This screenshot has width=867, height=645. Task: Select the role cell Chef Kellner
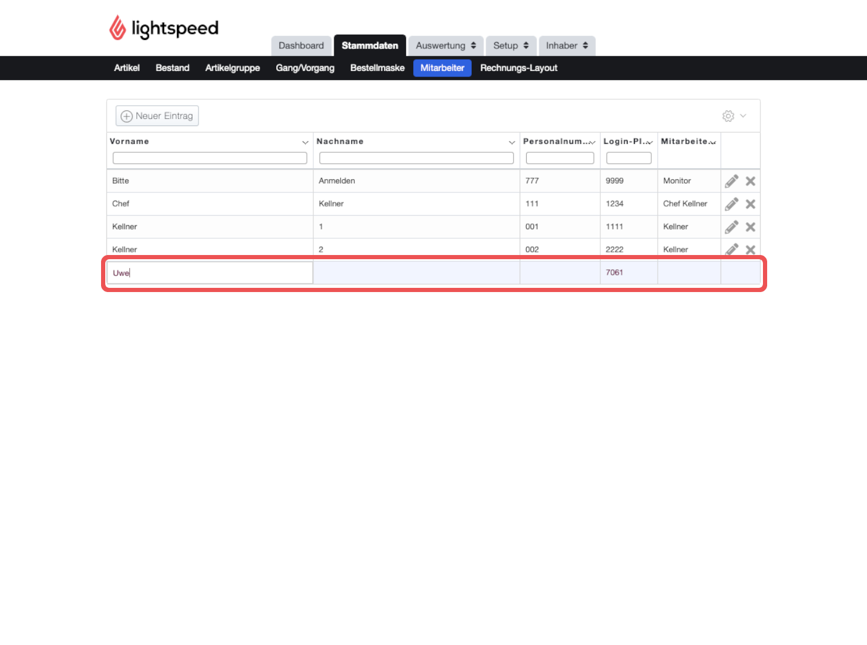689,204
